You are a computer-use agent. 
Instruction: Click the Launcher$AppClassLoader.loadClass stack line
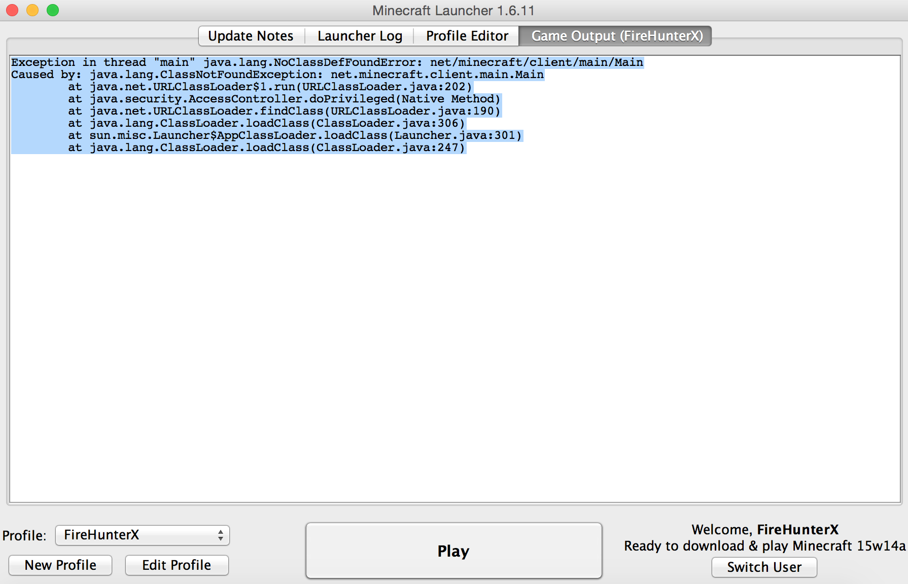(295, 135)
